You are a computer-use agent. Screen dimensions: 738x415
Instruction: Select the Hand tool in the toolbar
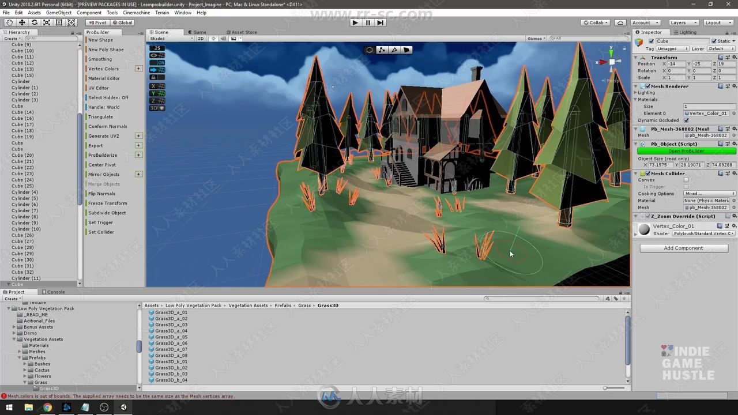pyautogui.click(x=10, y=22)
